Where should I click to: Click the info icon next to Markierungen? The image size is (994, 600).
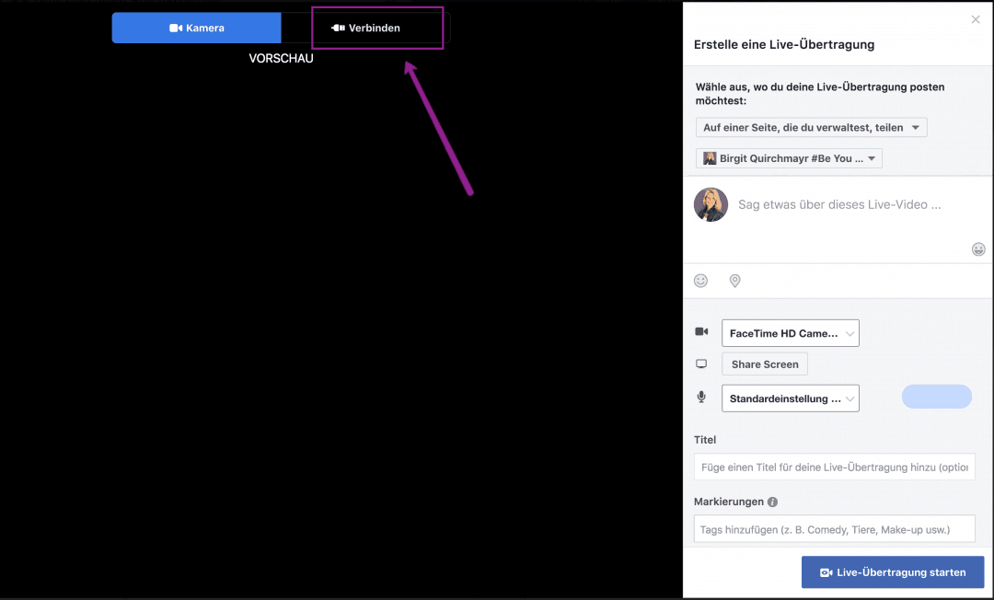click(772, 502)
